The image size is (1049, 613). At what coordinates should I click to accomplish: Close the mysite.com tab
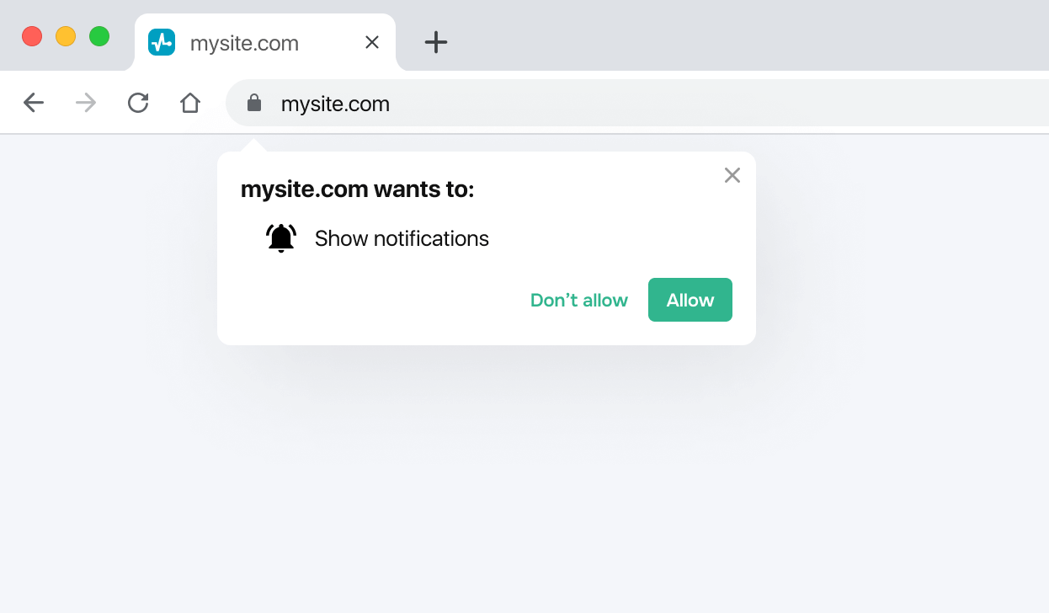pyautogui.click(x=372, y=42)
